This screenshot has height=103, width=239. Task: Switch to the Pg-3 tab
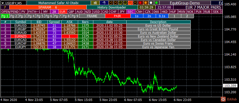[23, 16]
